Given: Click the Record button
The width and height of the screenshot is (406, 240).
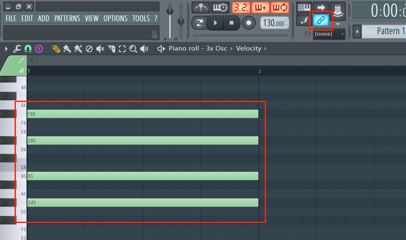Looking at the screenshot, I should click(249, 23).
